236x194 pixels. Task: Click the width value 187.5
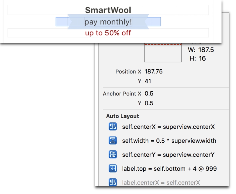click(206, 50)
